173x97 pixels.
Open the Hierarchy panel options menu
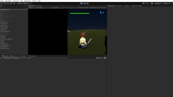[27, 6]
